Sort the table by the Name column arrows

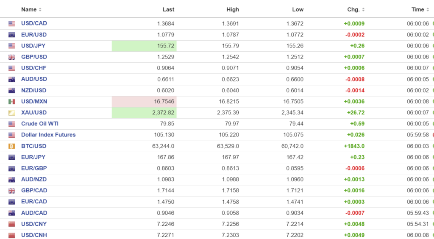(x=40, y=10)
